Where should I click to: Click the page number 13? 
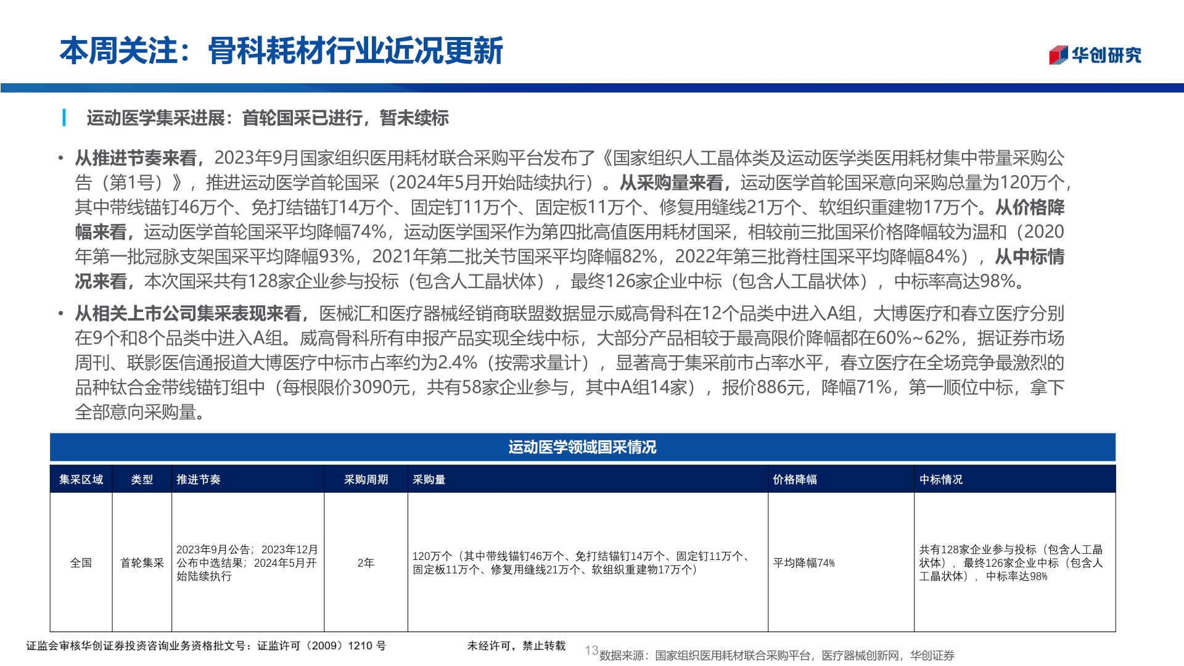click(590, 649)
